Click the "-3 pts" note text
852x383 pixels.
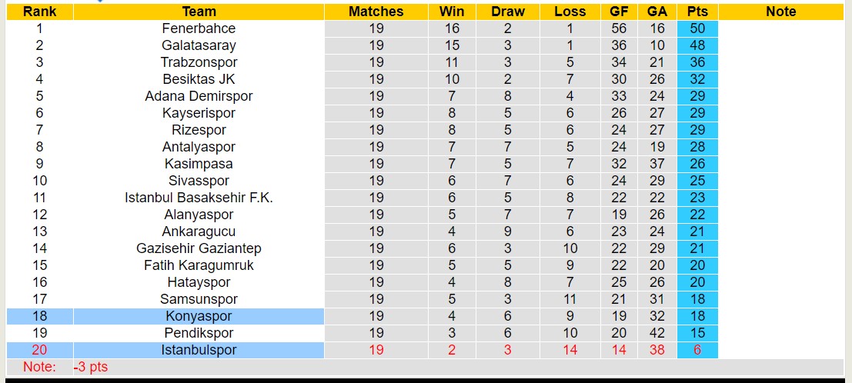point(91,367)
